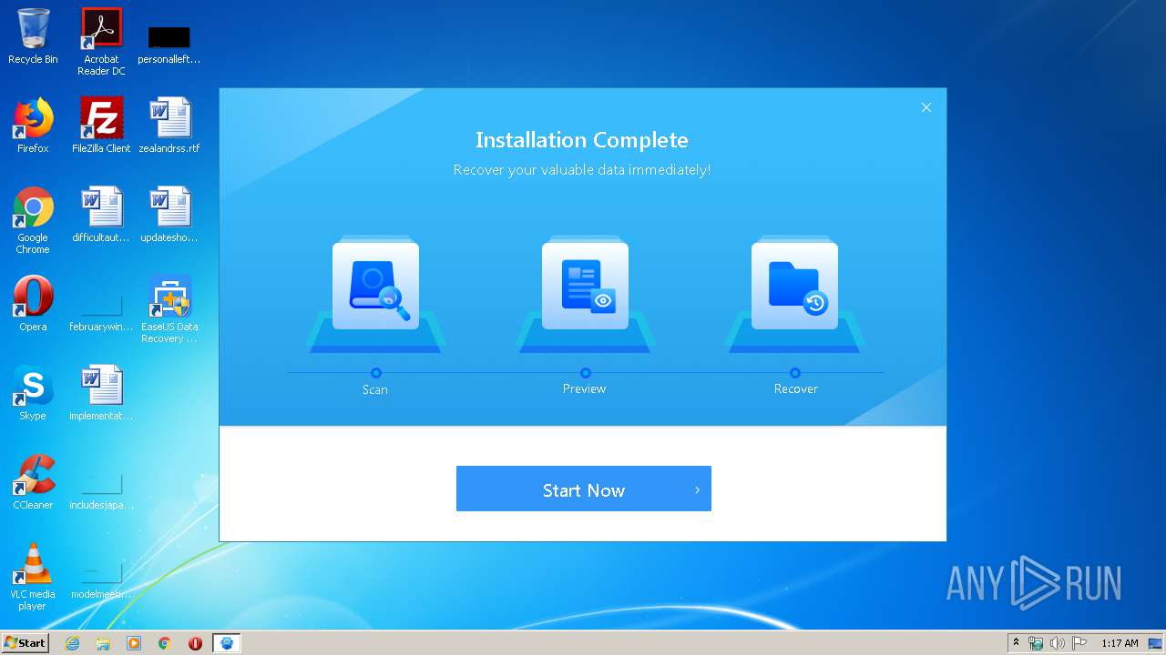Viewport: 1166px width, 655px height.
Task: Select the Scan step marker dot
Action: [x=376, y=372]
